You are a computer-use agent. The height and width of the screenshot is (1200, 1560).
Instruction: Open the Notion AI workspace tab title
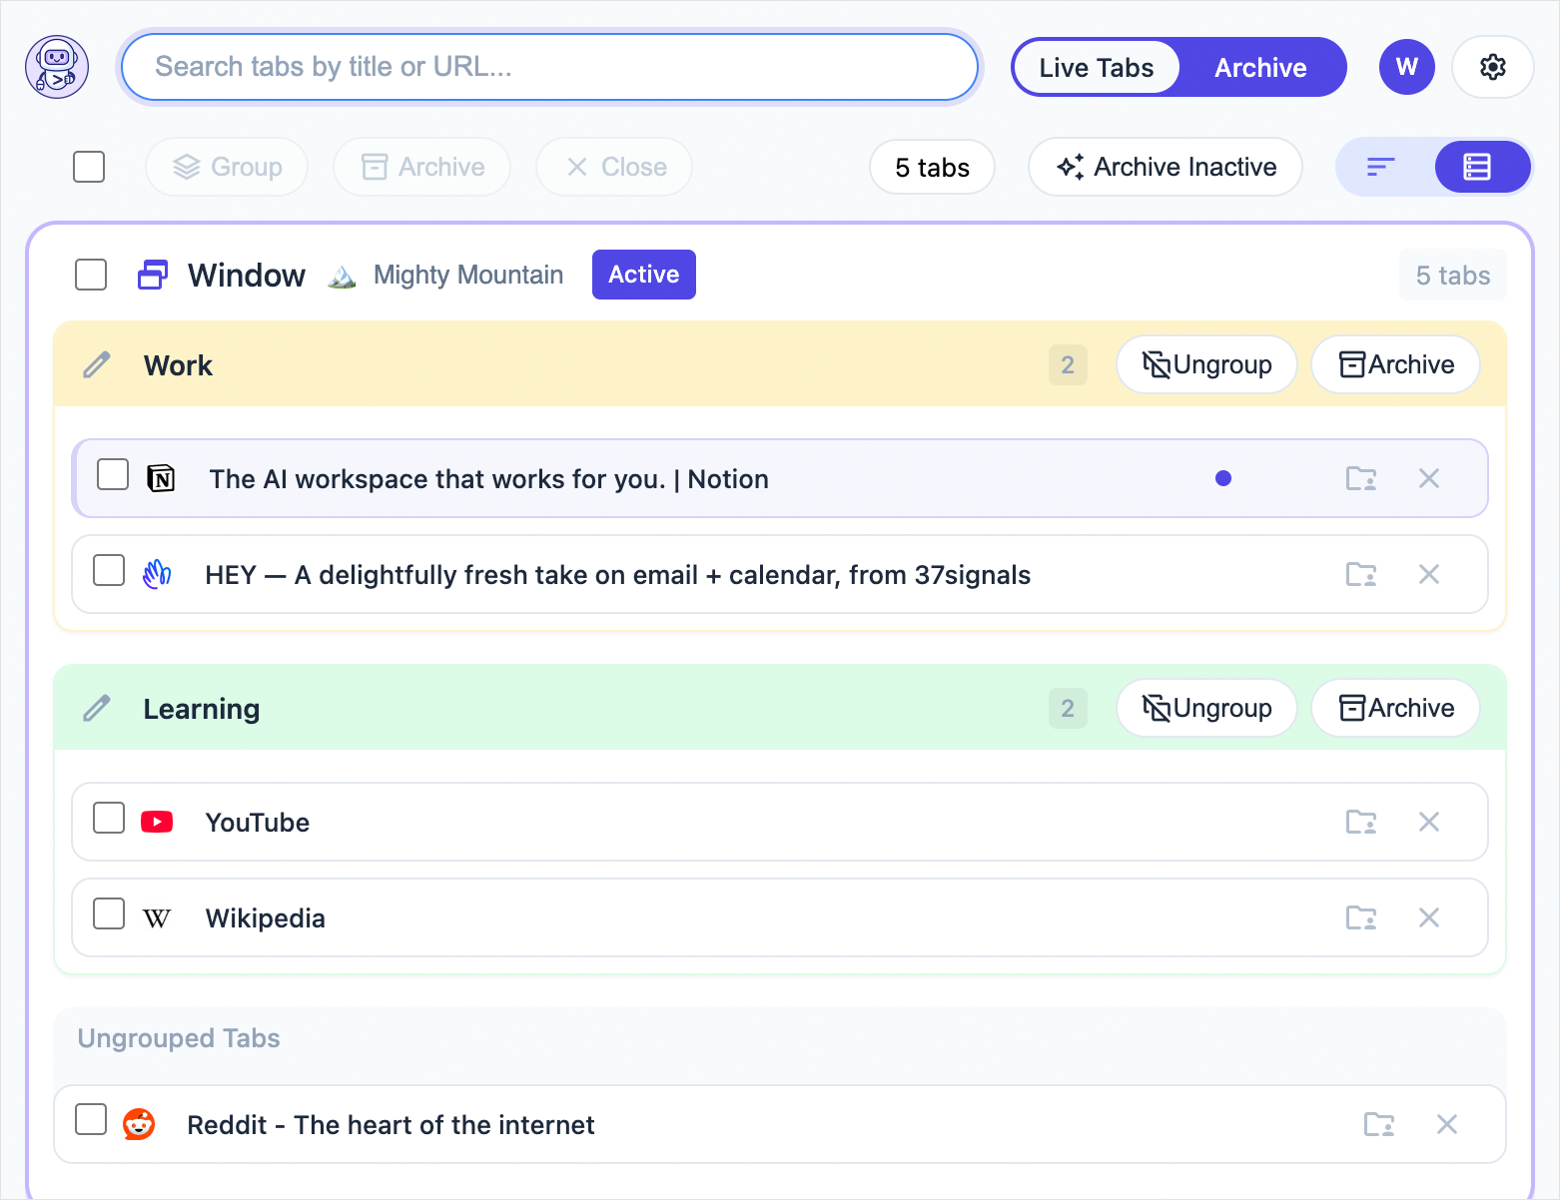click(489, 479)
